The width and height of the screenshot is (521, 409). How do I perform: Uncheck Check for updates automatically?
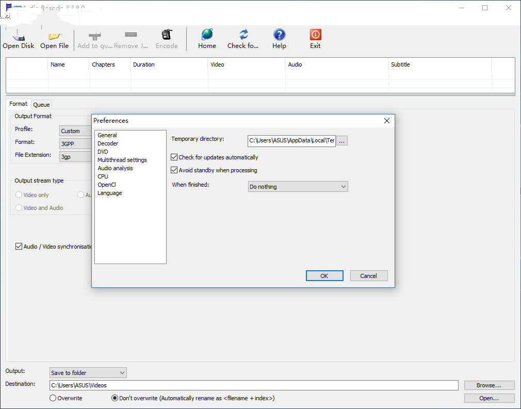174,157
